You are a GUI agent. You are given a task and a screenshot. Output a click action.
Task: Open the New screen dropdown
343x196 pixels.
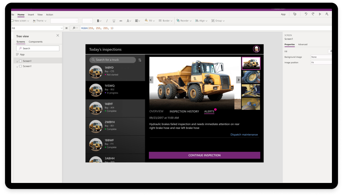point(20,21)
